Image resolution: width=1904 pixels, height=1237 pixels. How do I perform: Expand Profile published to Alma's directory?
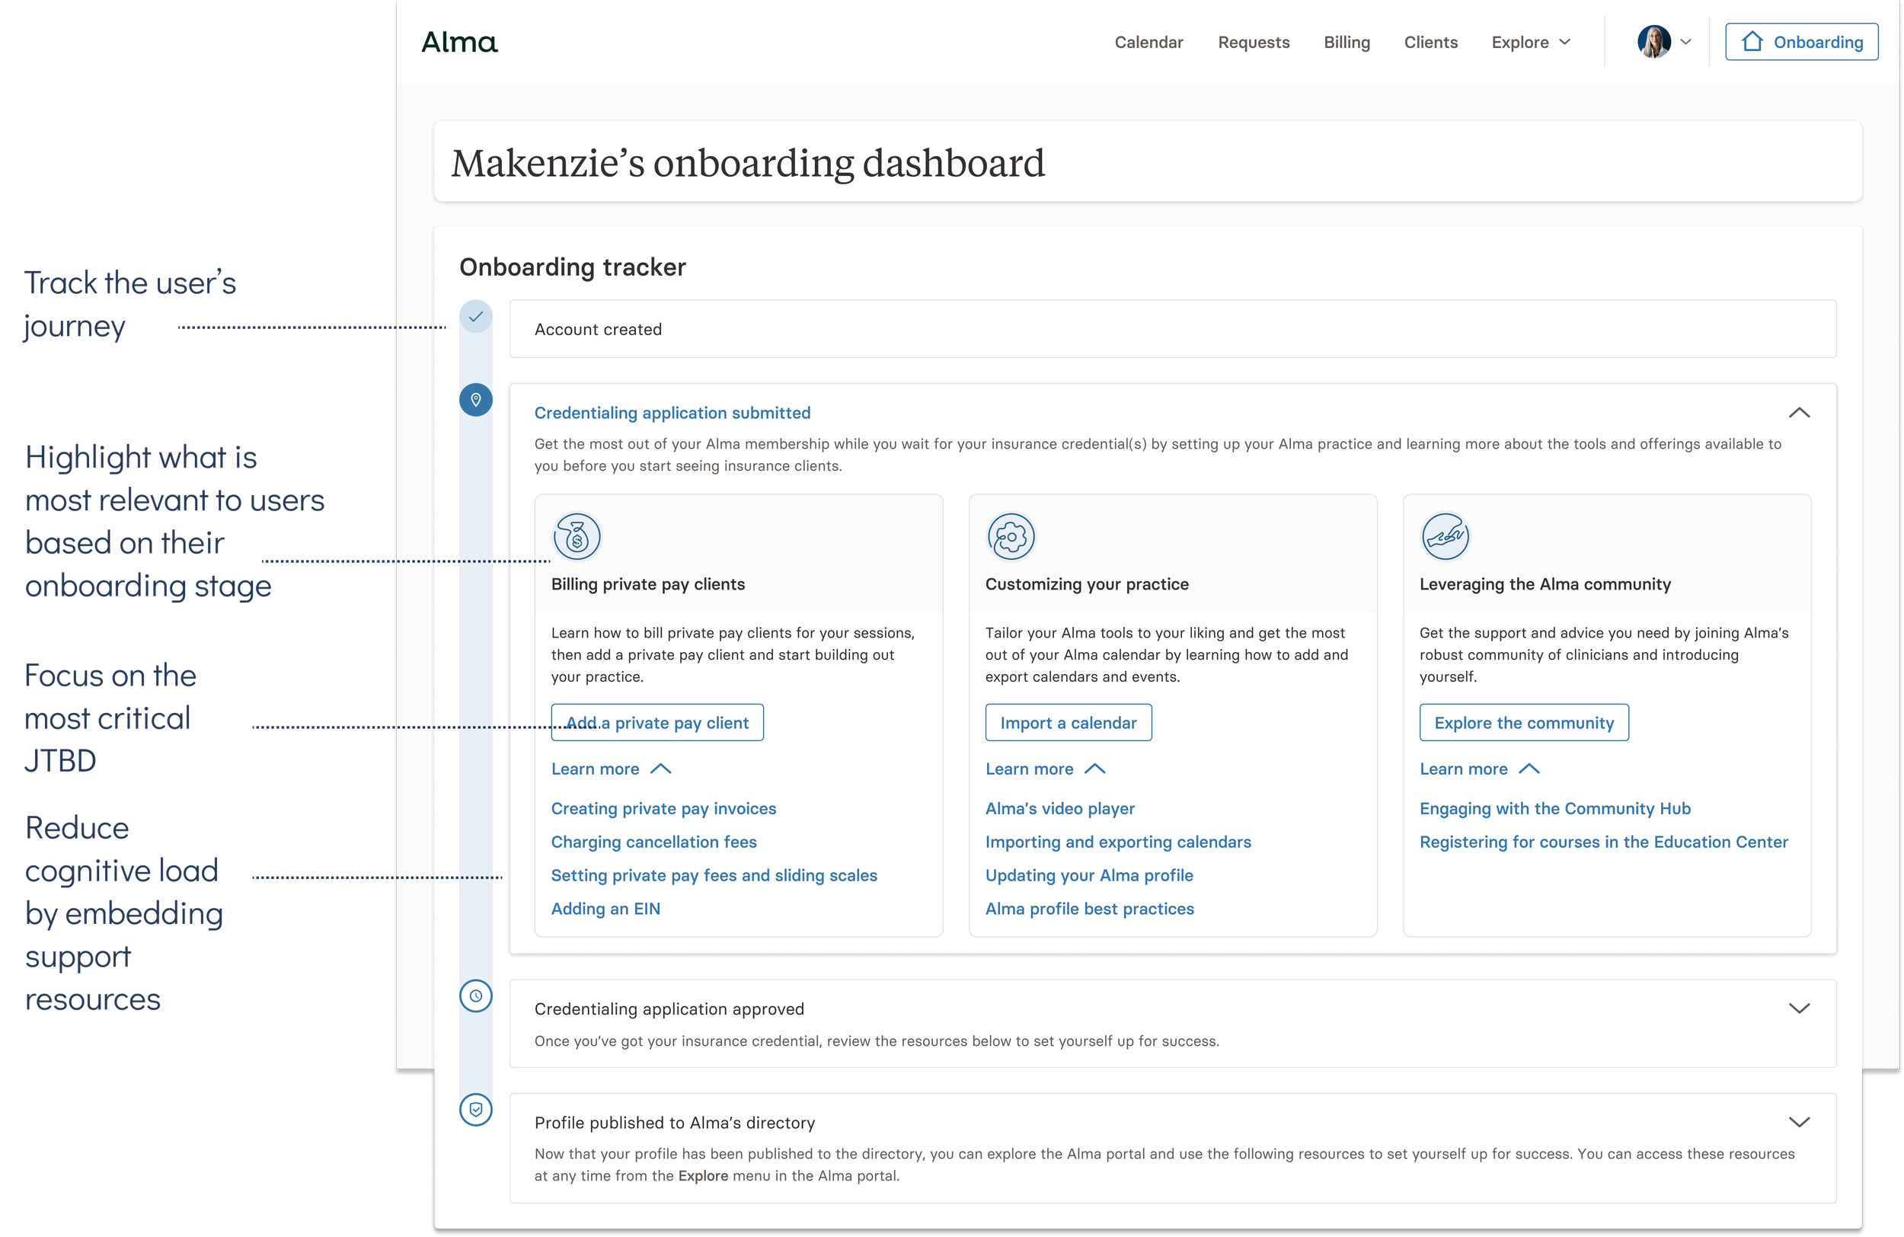(1798, 1122)
